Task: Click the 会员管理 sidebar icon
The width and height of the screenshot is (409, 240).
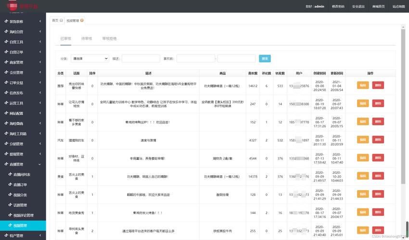Action: pos(6,72)
